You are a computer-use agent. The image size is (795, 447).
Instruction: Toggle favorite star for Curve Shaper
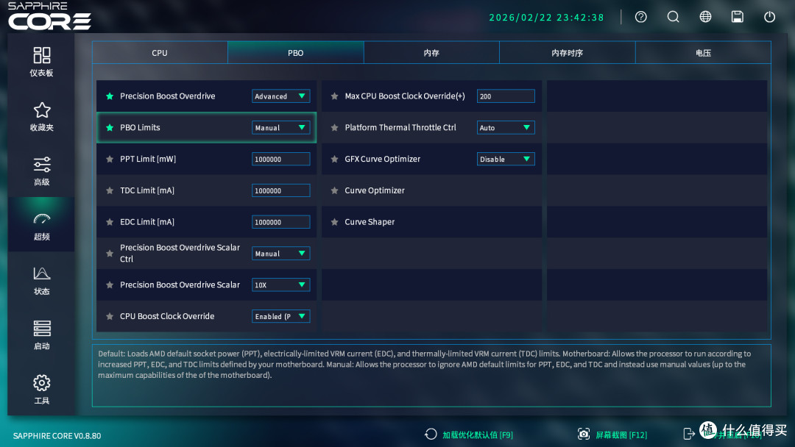(x=335, y=222)
